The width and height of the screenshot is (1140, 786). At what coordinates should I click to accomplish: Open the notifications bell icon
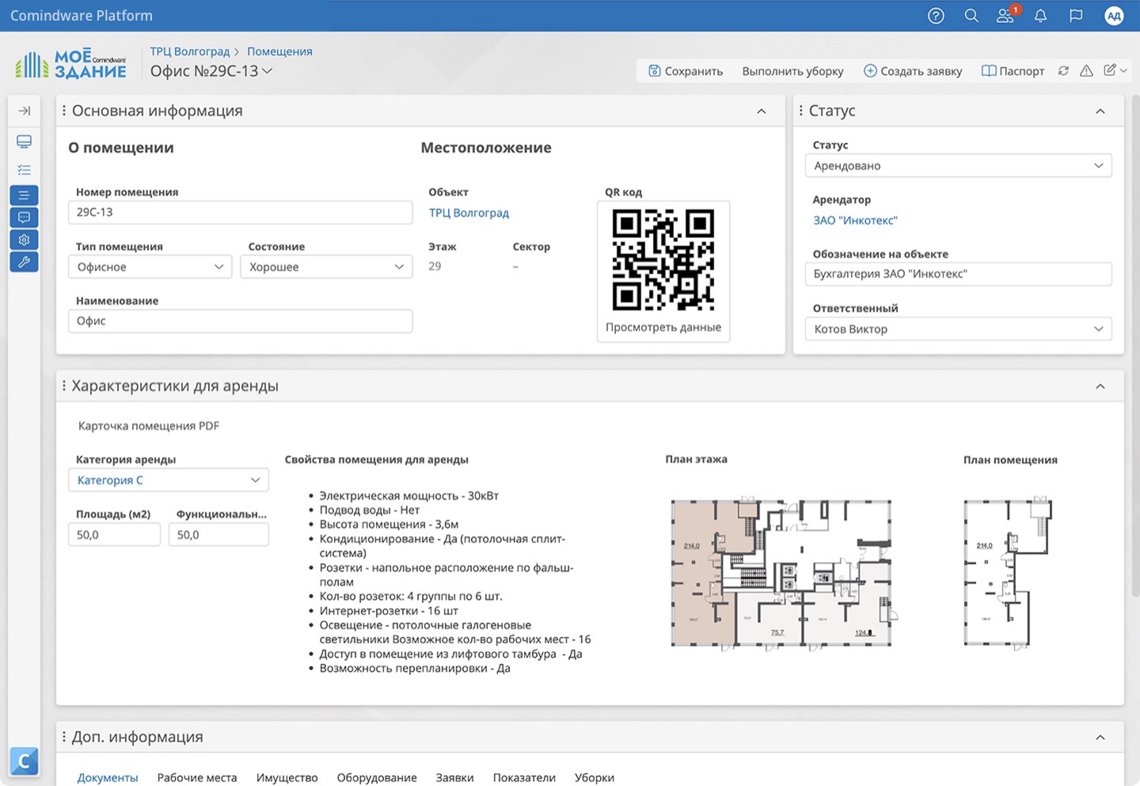1040,16
